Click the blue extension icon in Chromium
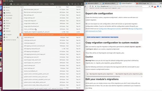 pyautogui.click(x=158, y=6)
